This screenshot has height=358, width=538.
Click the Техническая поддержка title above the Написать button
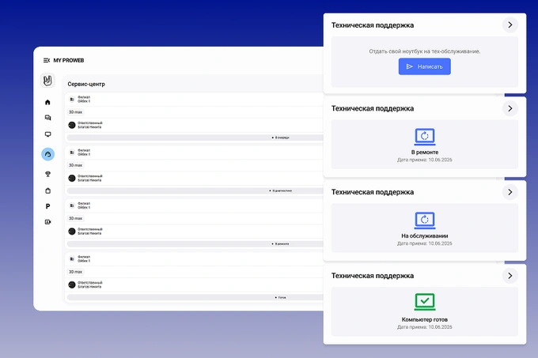click(373, 25)
